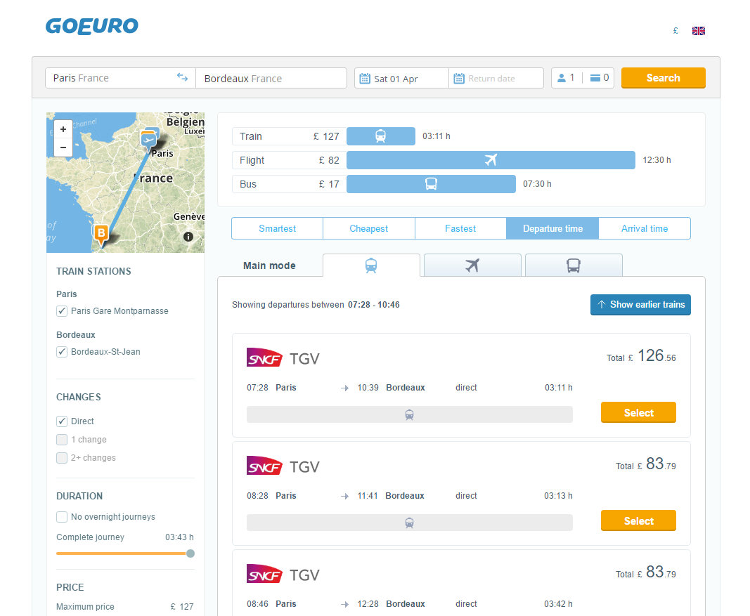Click the departure date calendar icon
Screen dimensions: 750x616
coord(365,79)
